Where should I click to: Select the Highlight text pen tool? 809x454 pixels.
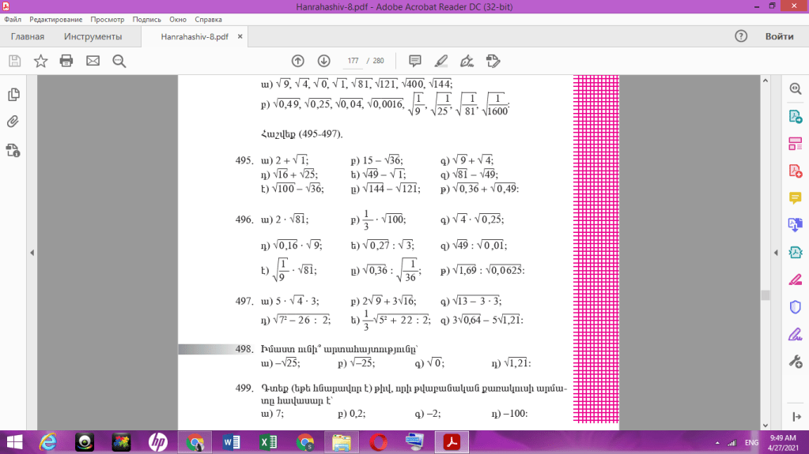[440, 61]
